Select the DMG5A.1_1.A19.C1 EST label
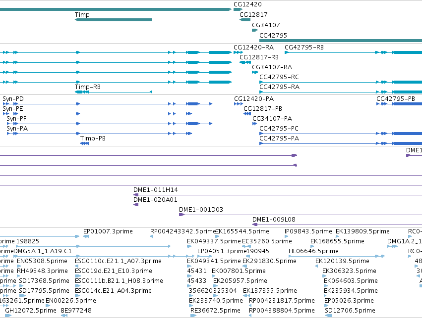 (43, 251)
